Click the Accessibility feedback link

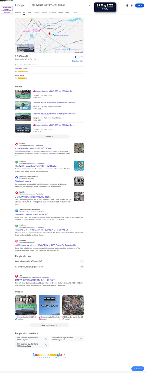click(x=7, y=11)
